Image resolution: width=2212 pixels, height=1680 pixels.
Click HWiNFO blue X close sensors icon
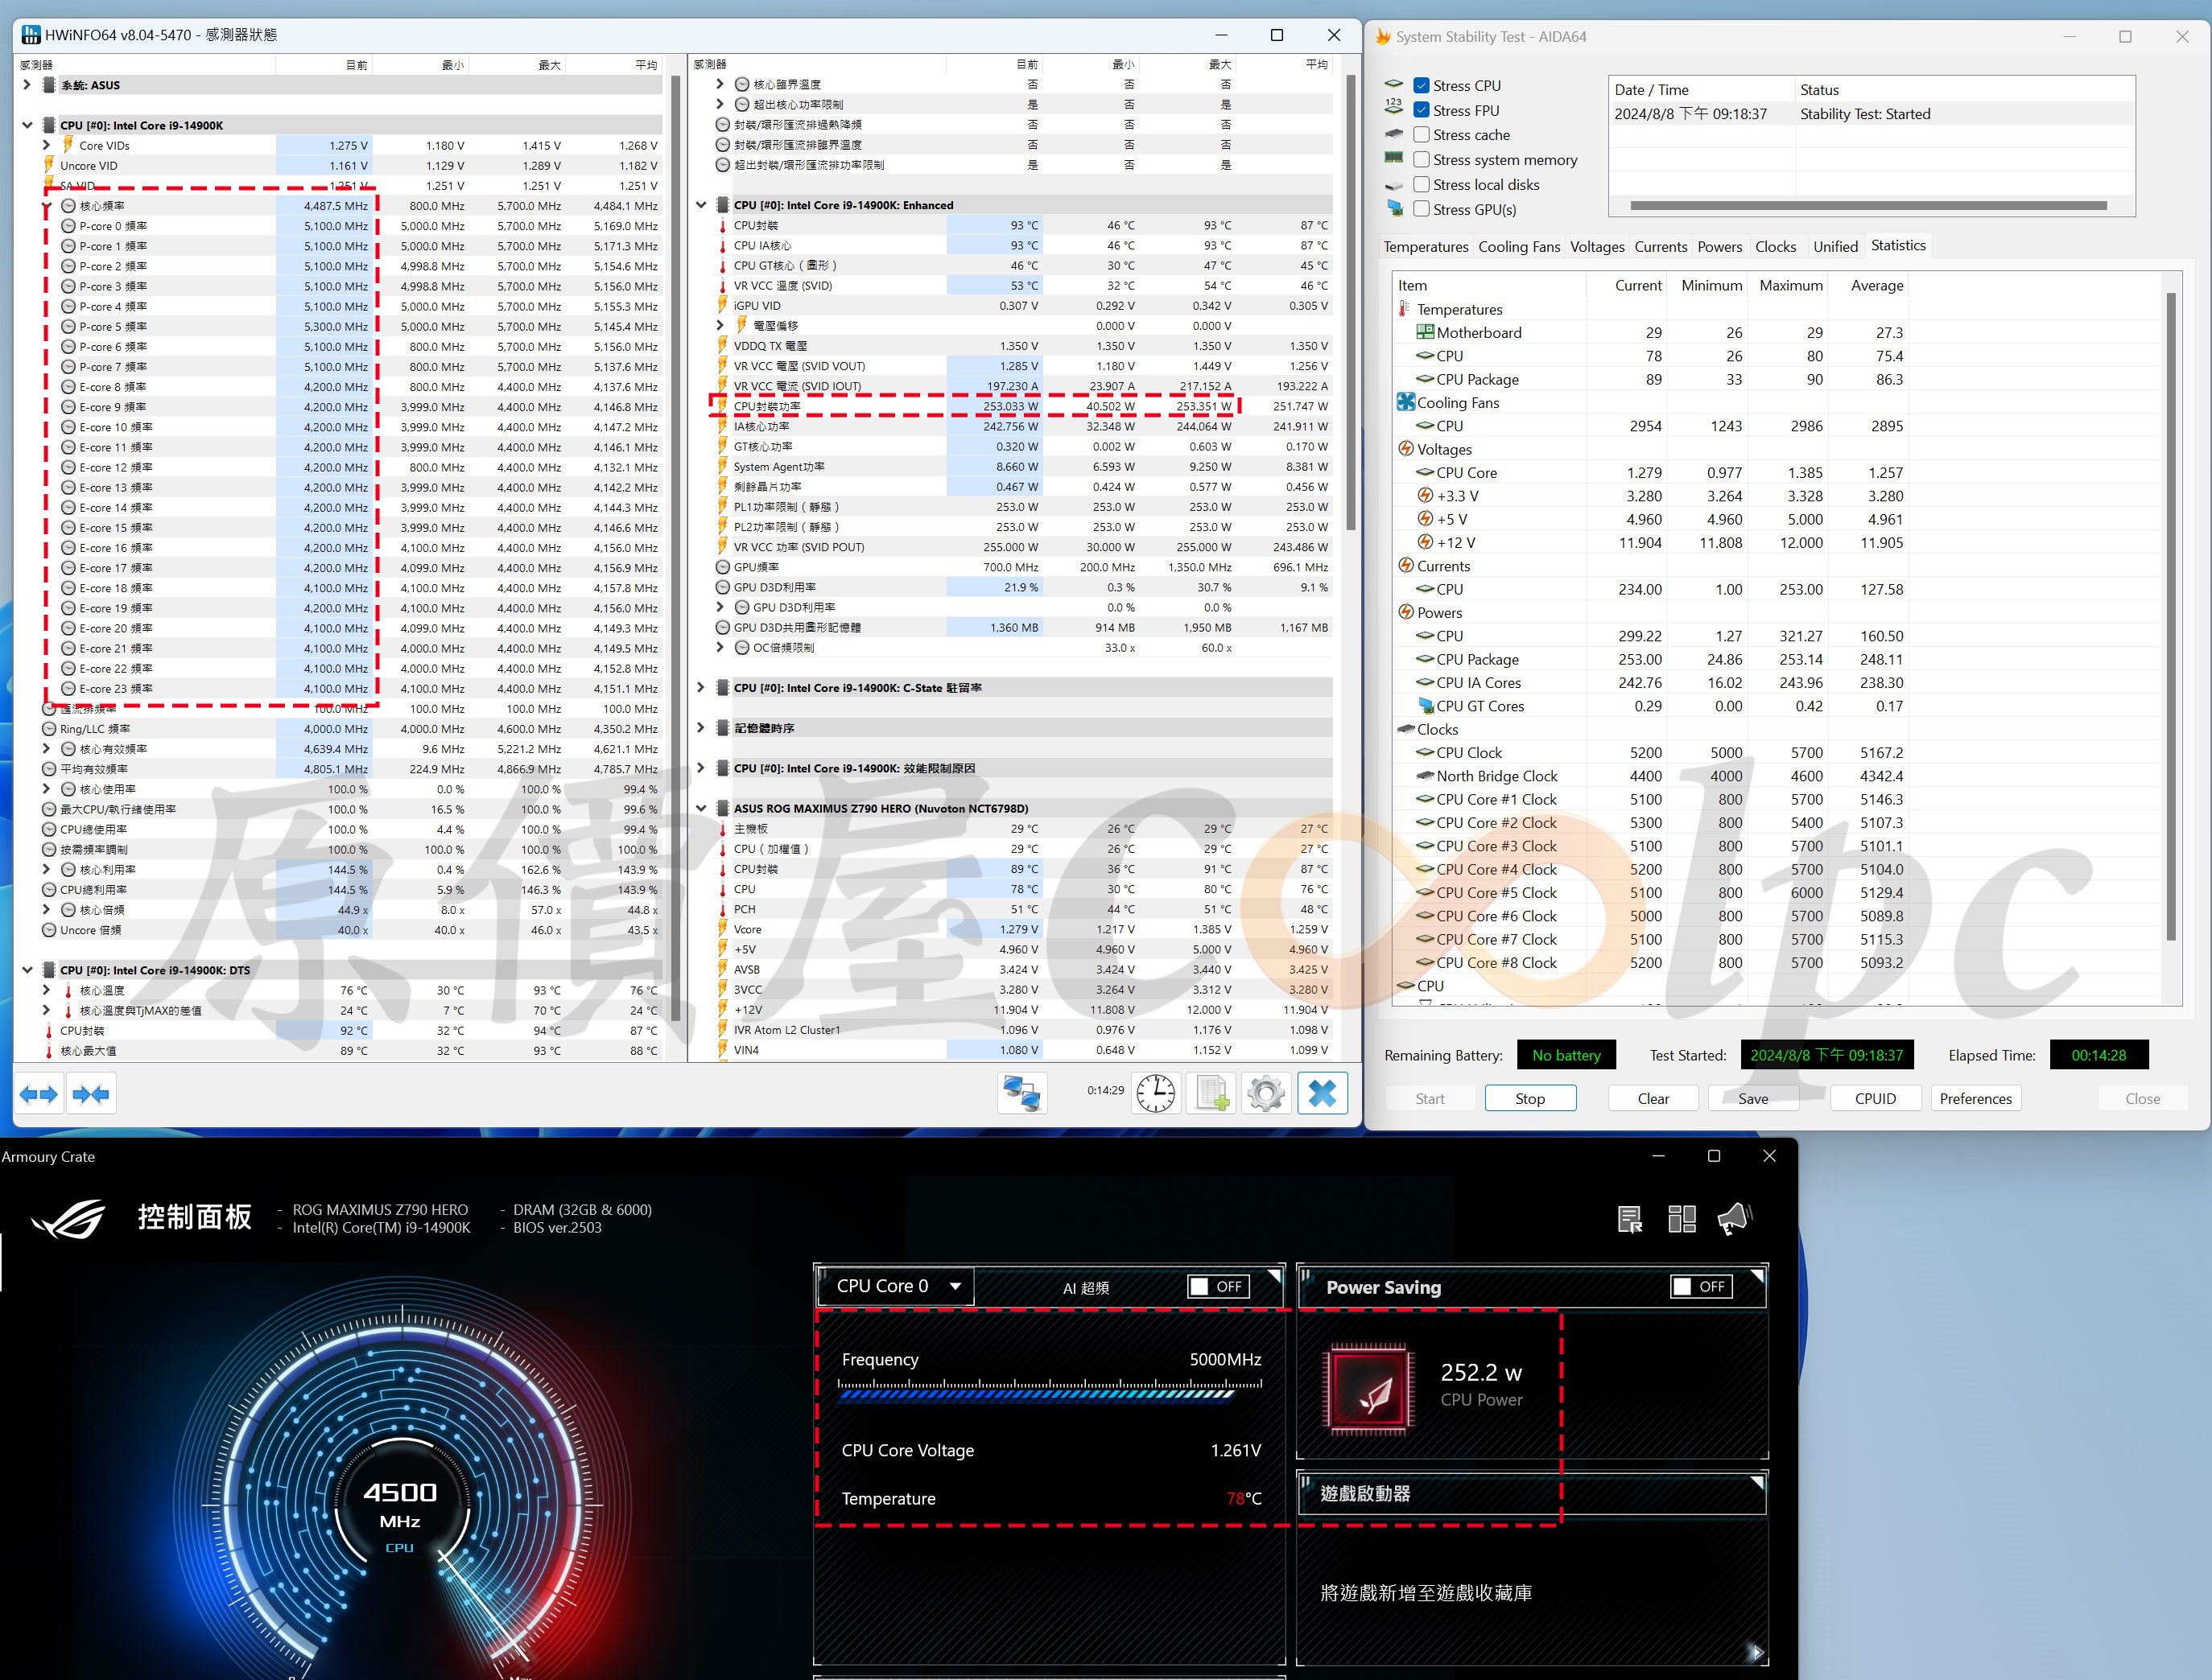click(1323, 1094)
